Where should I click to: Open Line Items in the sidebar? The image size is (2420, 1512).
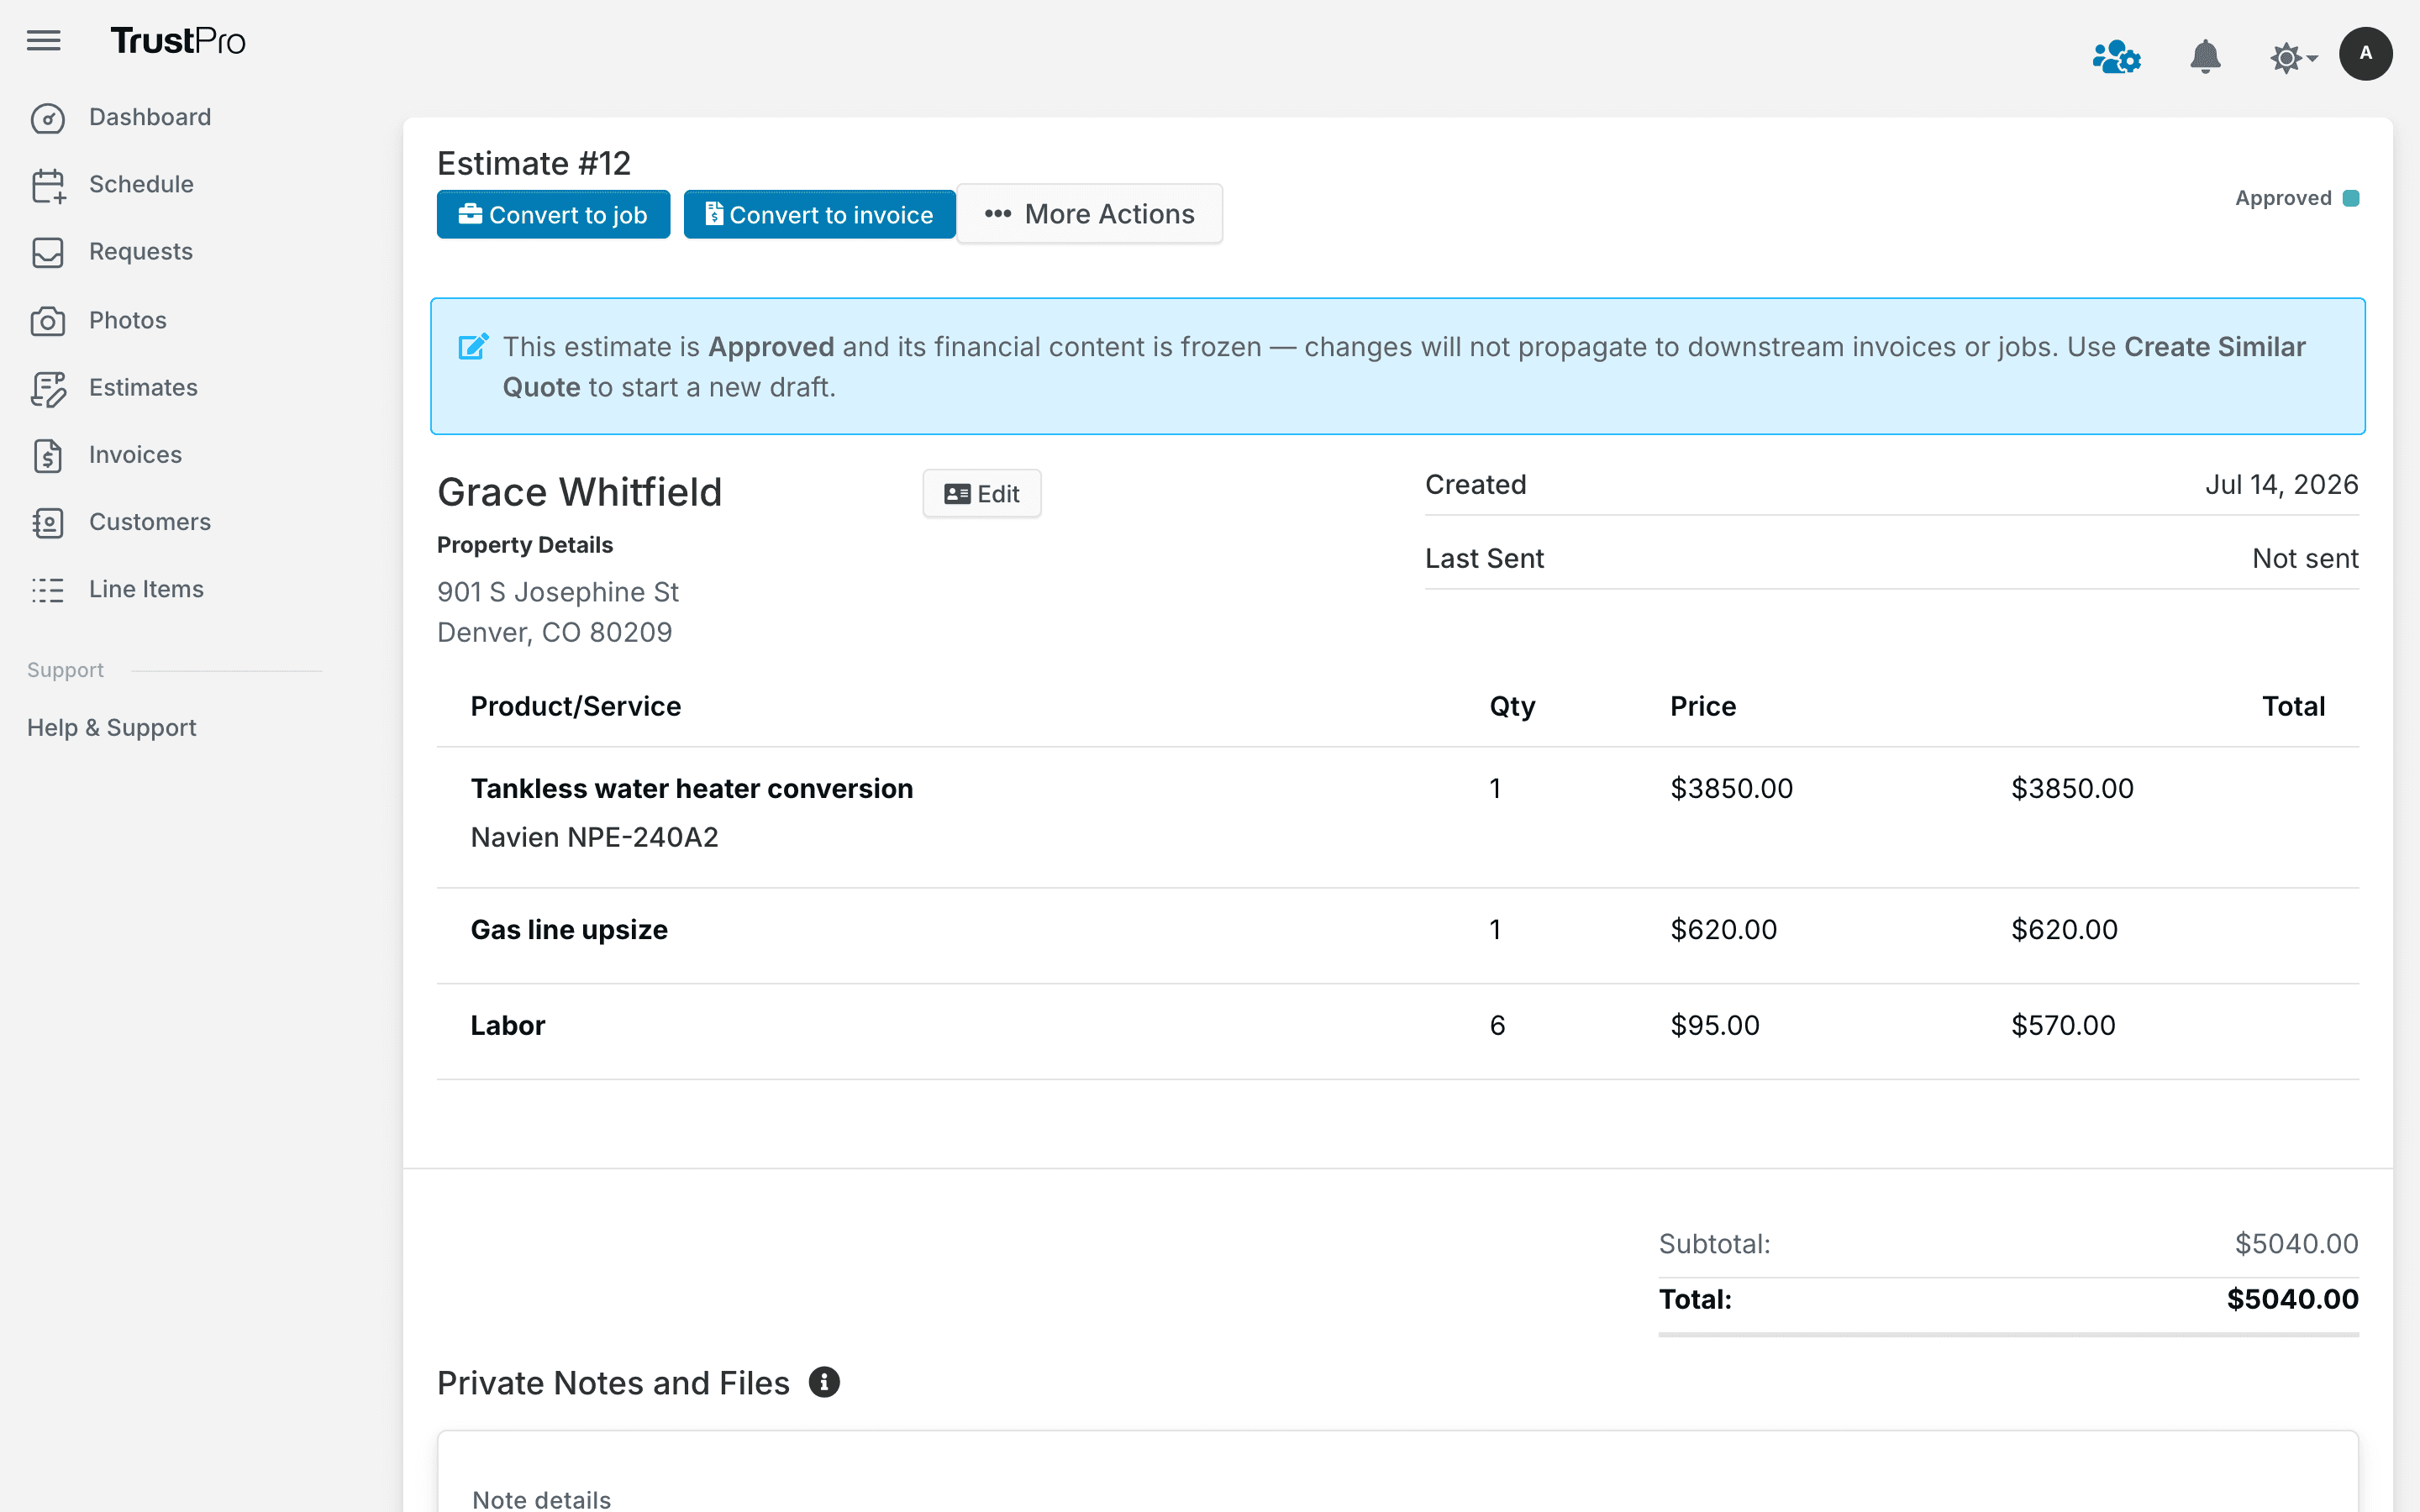[146, 588]
